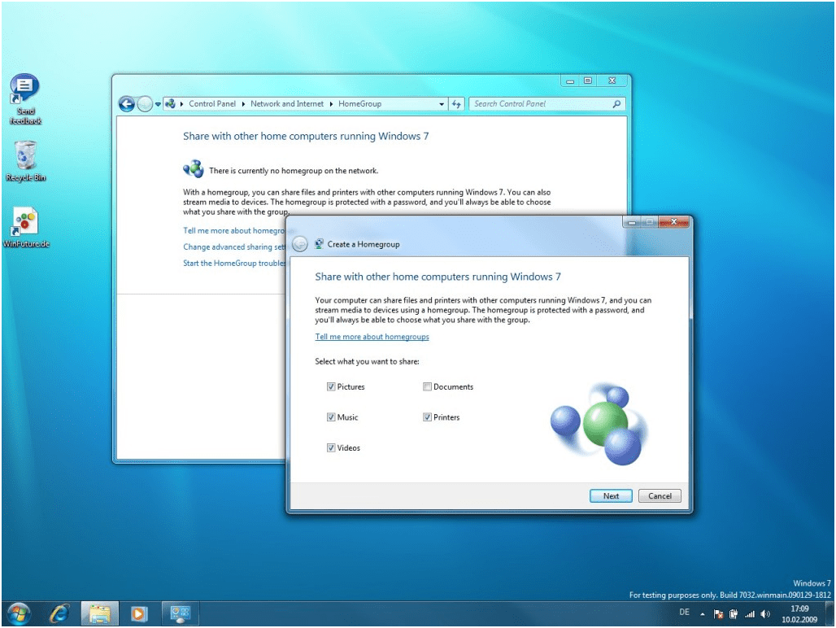Expand arrow before Control Panel breadcrumb
This screenshot has height=628, width=836.
(182, 104)
